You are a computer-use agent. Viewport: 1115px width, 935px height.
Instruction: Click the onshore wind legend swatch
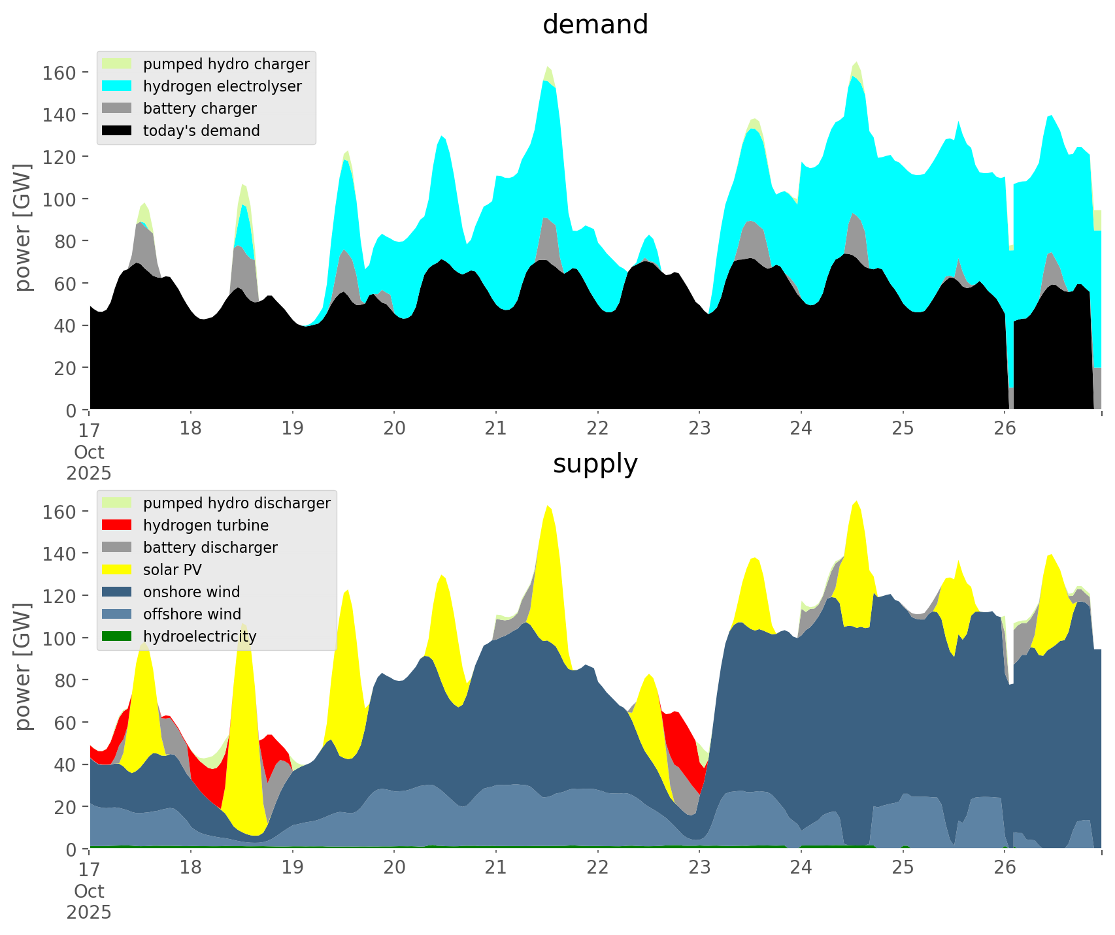click(118, 592)
